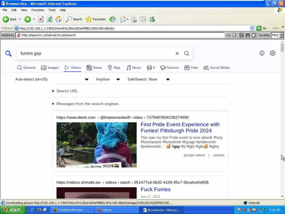Image resolution: width=285 pixels, height=214 pixels.
Task: Open the View menu
Action: [24, 10]
